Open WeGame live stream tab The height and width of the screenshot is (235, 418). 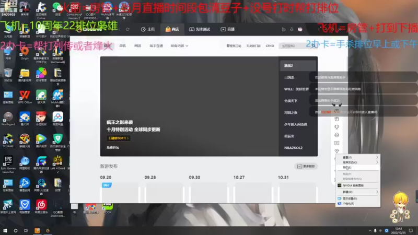point(228,29)
